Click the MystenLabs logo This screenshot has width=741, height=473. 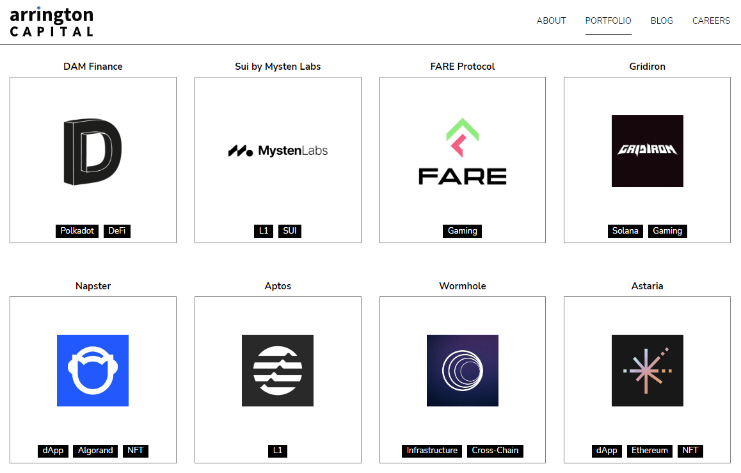(x=278, y=151)
